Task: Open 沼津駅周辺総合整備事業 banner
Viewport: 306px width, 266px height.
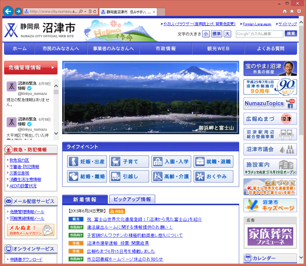Action: tap(270, 134)
